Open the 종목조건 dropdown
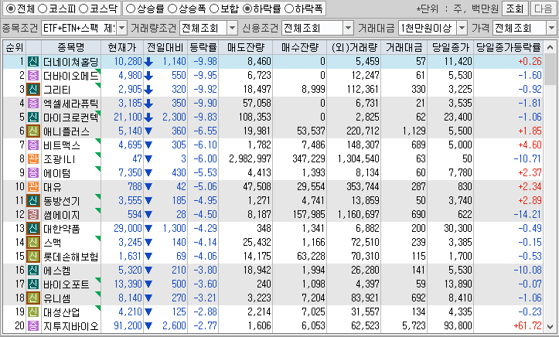559x337 pixels. [121, 28]
